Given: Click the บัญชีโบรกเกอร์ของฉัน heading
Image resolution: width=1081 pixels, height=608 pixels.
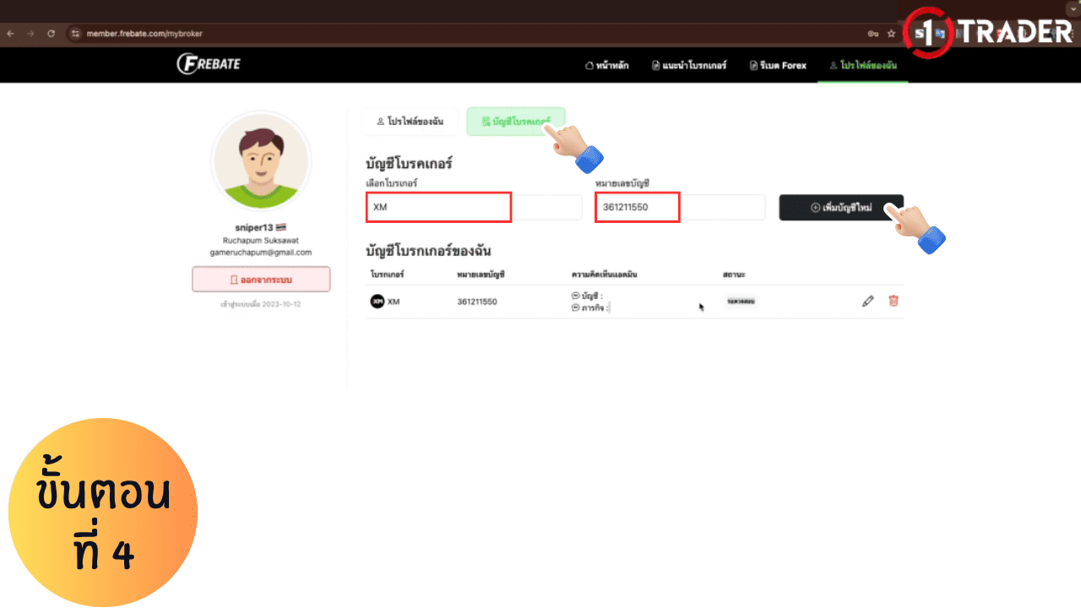Looking at the screenshot, I should click(428, 251).
